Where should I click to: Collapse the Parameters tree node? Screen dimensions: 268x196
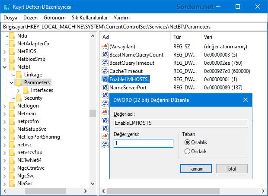point(11,83)
